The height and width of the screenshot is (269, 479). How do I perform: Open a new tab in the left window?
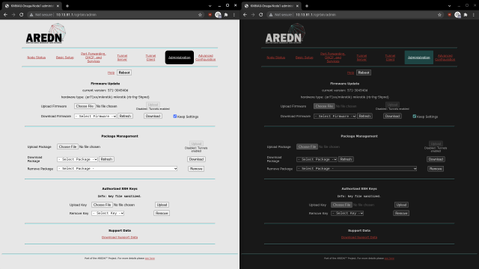[x=67, y=6]
